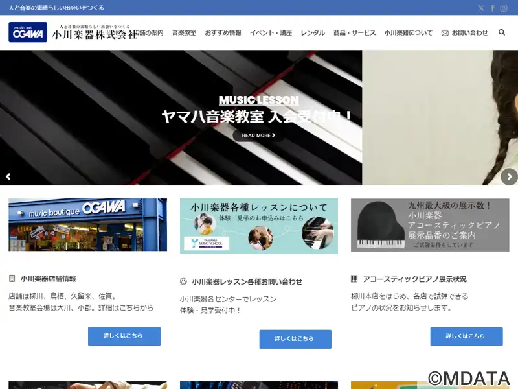Click the search magnifier icon
Viewport: 518px width, 389px height.
[x=502, y=32]
